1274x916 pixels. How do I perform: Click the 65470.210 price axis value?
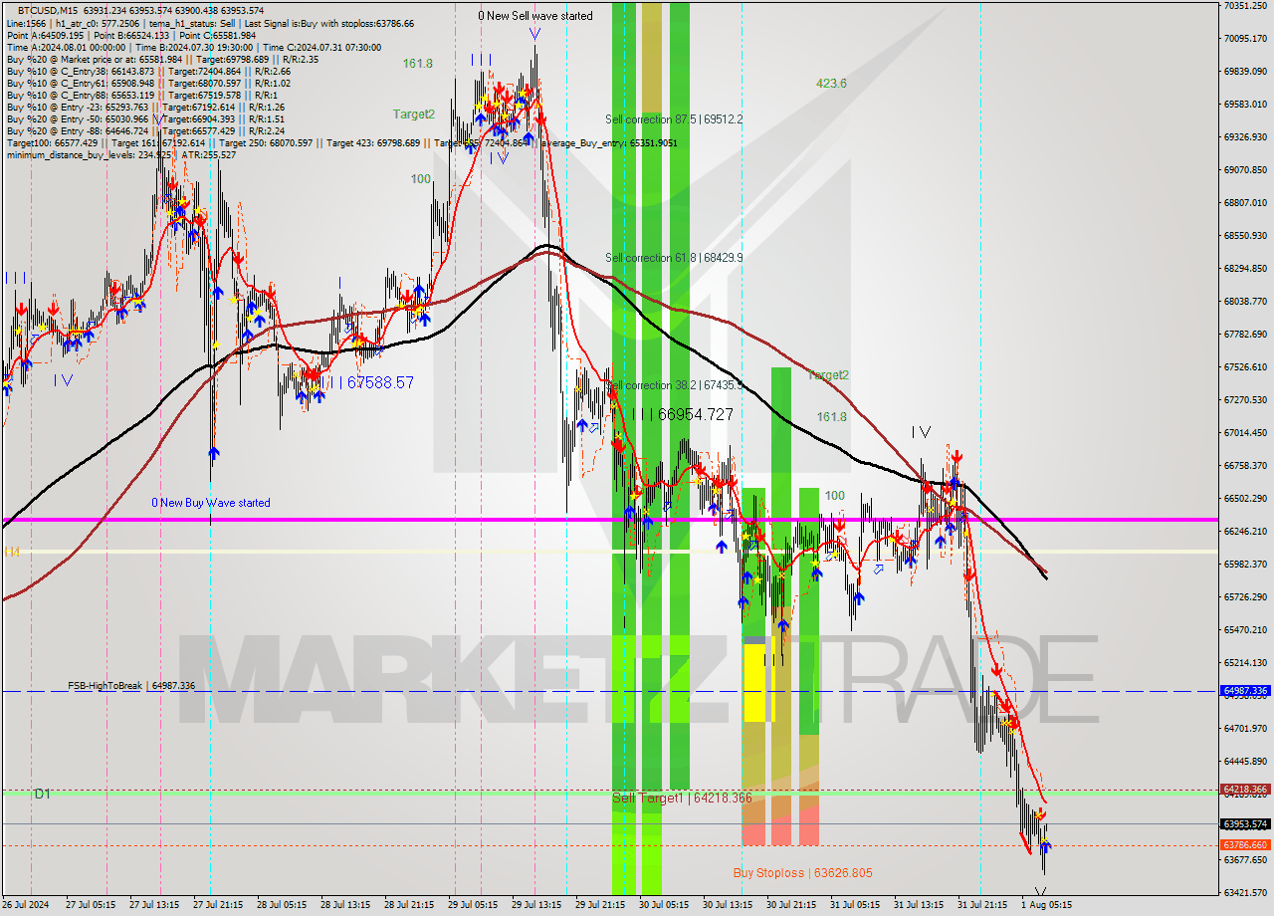(1245, 630)
